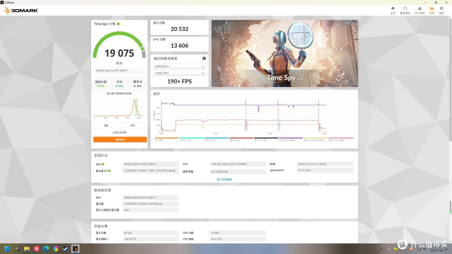This screenshot has width=452, height=254.
Task: Click the SystemInfo version v5.73.1241
Action: [325, 170]
